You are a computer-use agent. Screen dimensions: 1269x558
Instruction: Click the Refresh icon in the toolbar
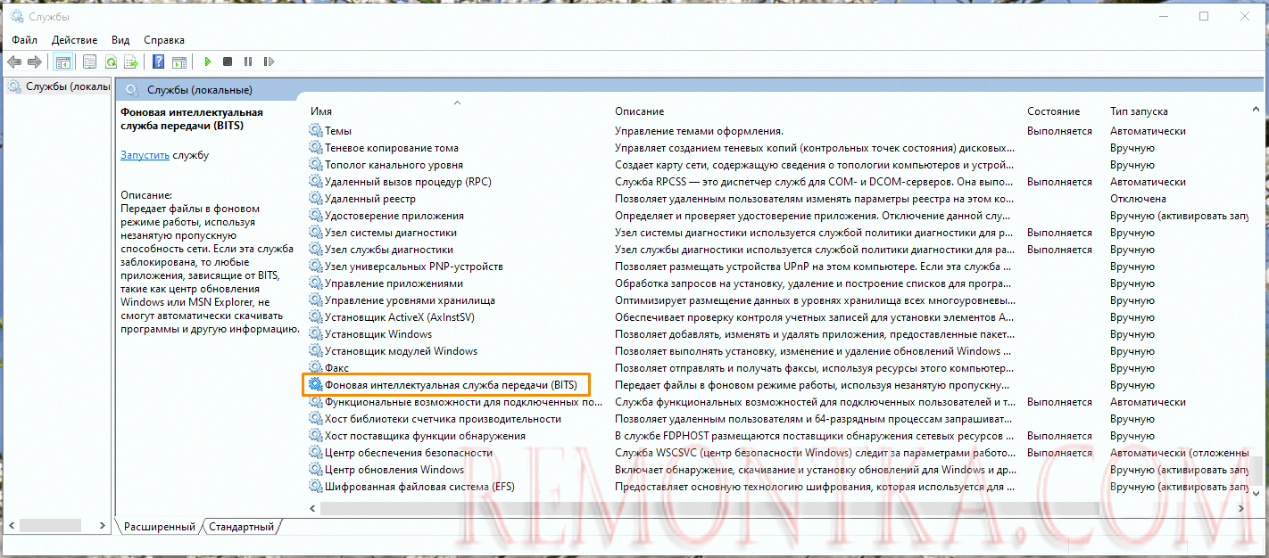coord(111,62)
